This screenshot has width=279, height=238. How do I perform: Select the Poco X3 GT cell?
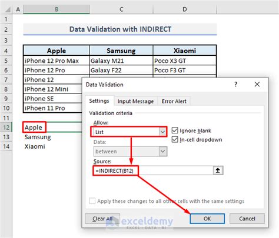pyautogui.click(x=185, y=61)
